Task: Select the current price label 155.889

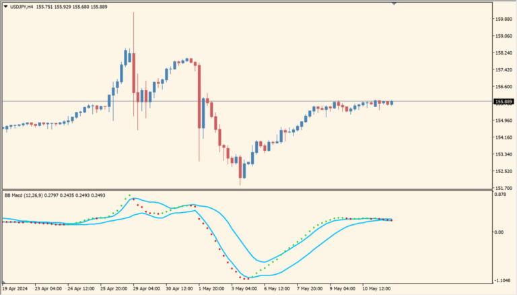Action: (x=504, y=102)
